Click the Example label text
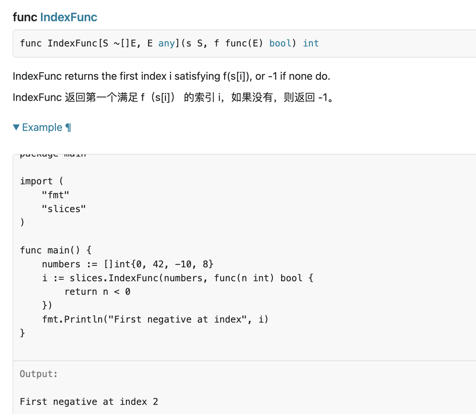 coord(42,127)
